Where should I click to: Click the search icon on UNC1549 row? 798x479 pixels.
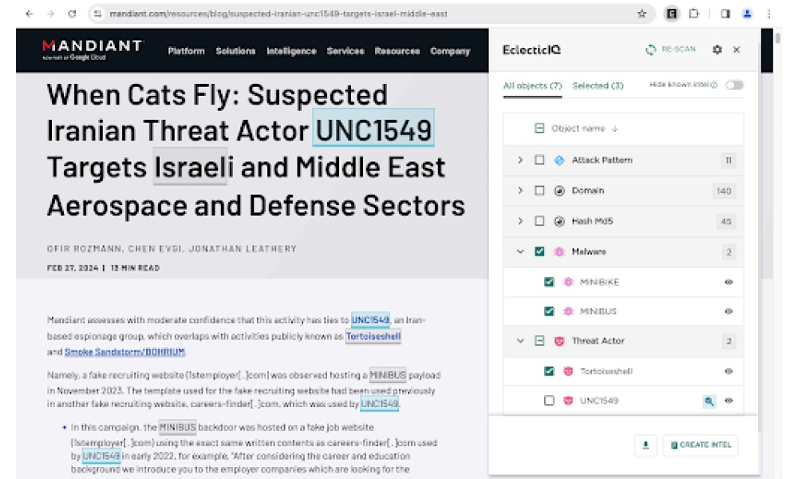tap(709, 401)
